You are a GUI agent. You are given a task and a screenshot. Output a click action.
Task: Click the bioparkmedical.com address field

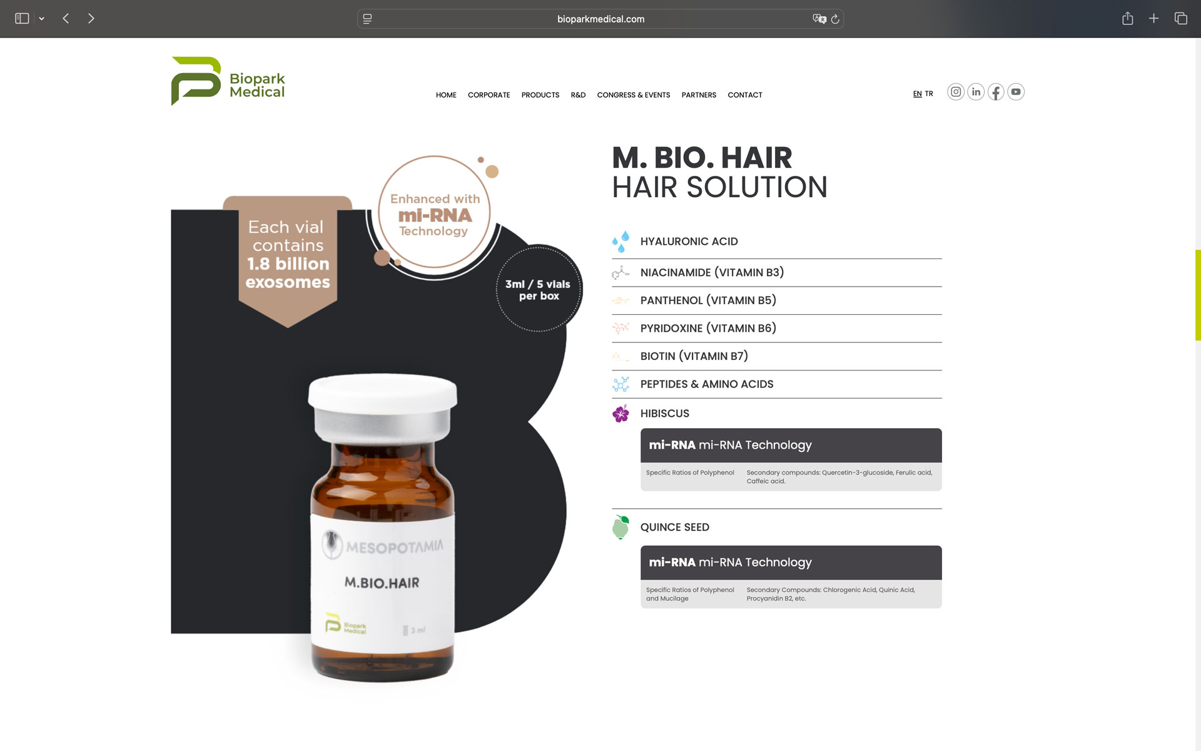coord(600,19)
